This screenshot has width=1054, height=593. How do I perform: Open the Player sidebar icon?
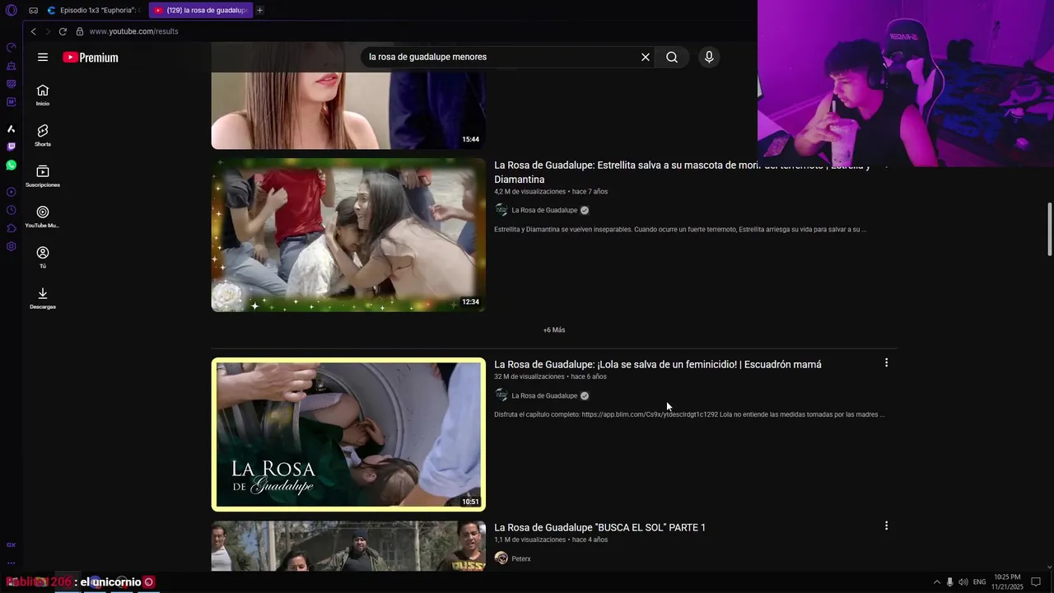point(11,192)
